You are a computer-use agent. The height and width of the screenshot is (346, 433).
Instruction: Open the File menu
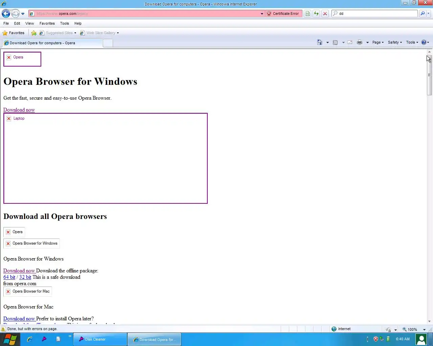[6, 23]
